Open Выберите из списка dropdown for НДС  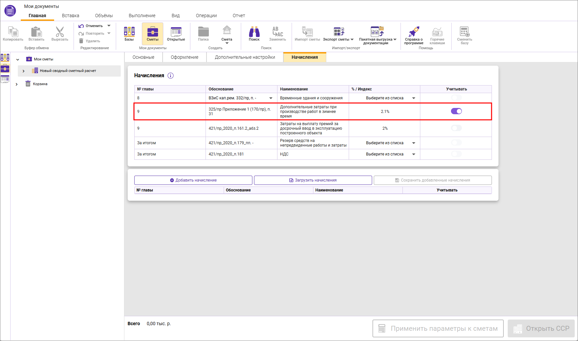(413, 154)
